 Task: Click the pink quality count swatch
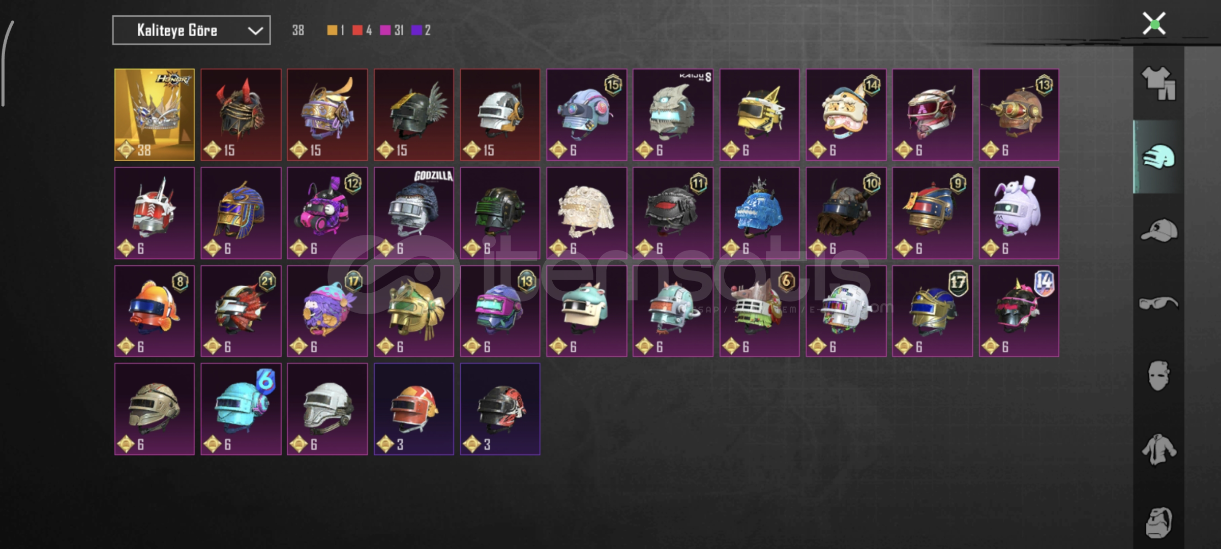(x=385, y=30)
